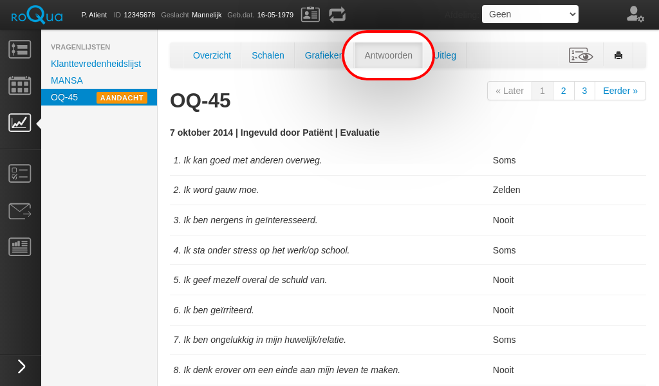Select OQ-45 in the questionnaire list
Viewport: 659px width, 386px height.
(x=99, y=97)
